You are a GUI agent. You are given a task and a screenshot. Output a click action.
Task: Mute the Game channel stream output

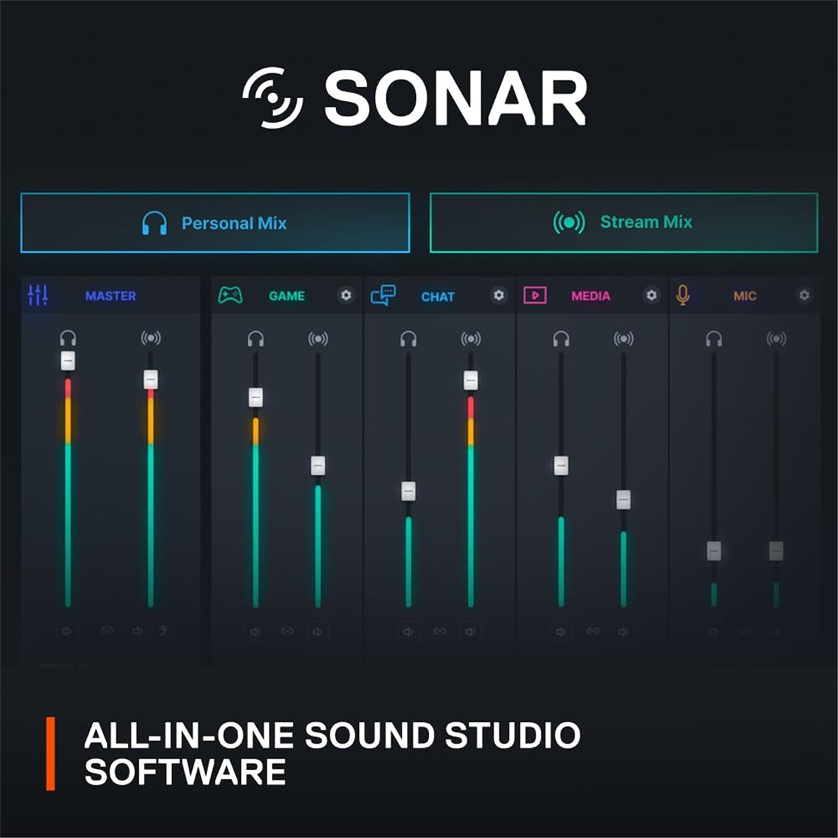pyautogui.click(x=318, y=631)
